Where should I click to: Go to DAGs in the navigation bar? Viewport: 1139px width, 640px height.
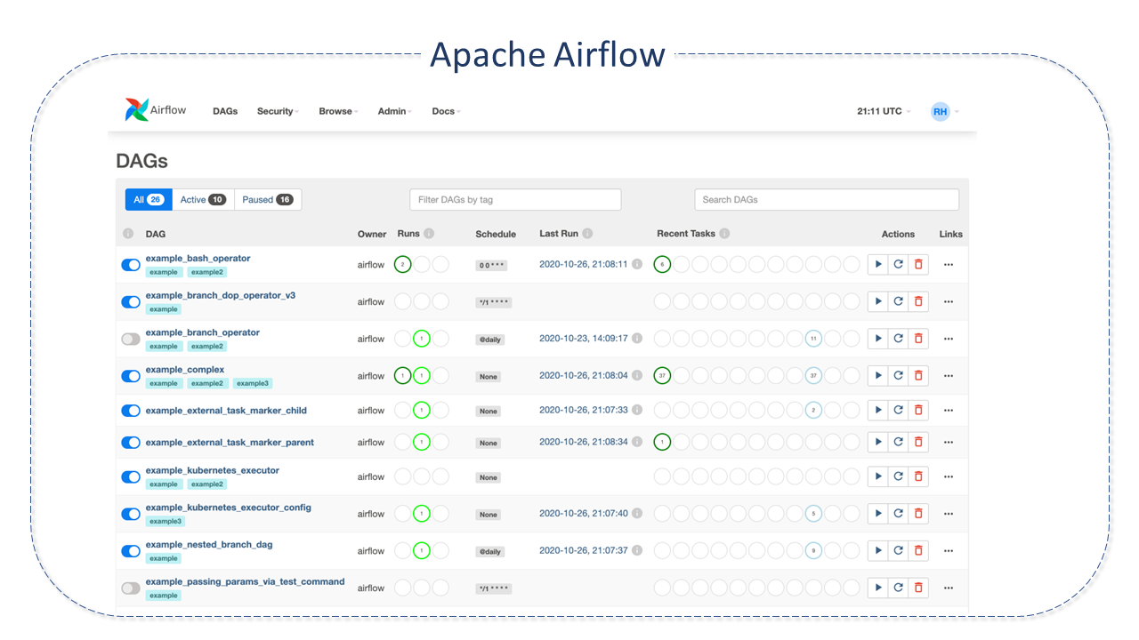225,111
